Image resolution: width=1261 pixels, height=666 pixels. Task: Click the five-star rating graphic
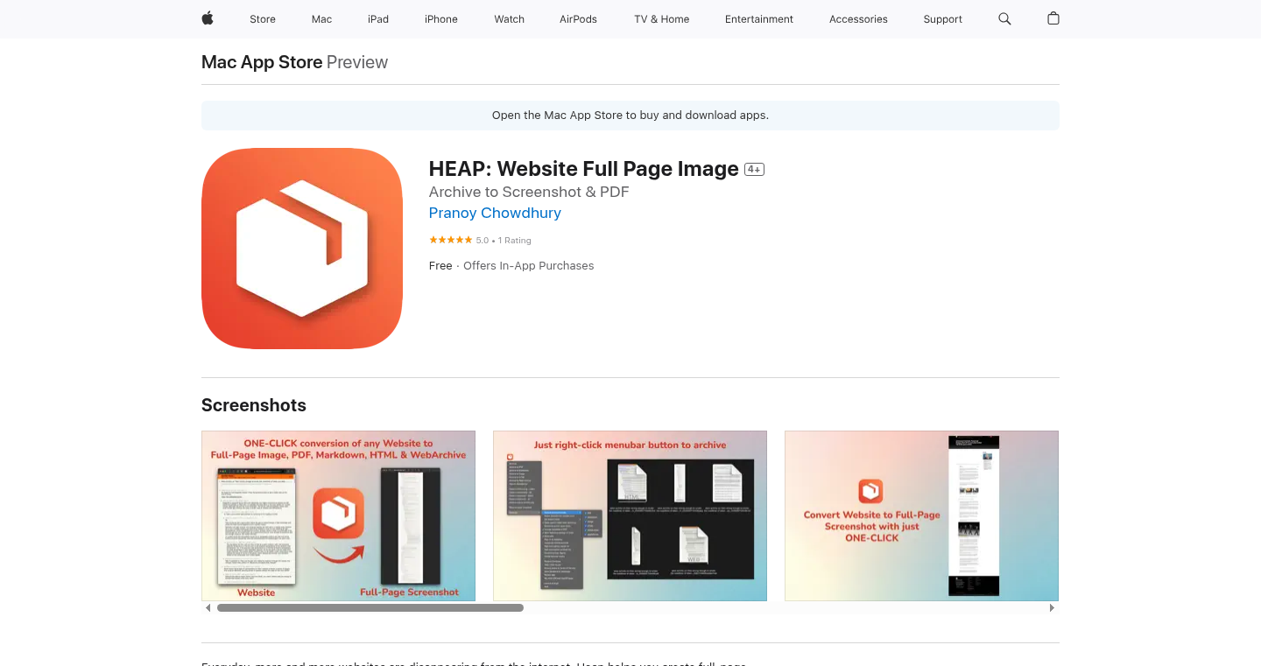450,240
